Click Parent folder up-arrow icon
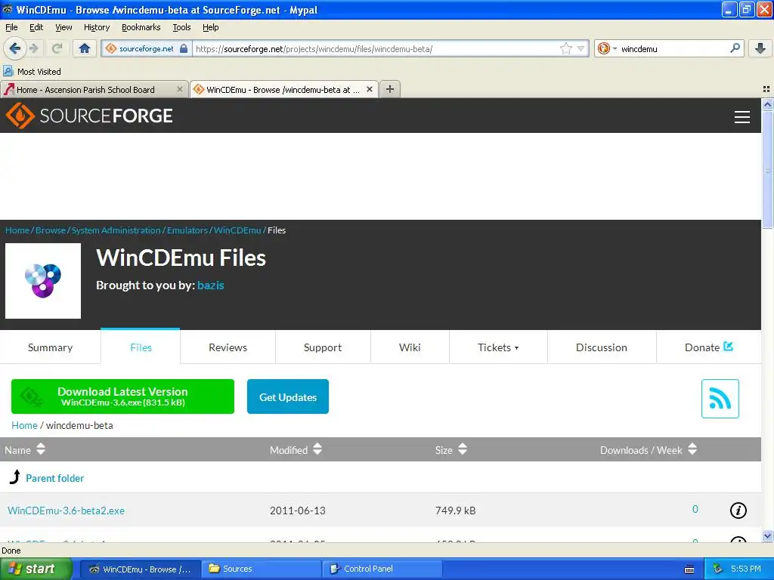 [x=15, y=477]
